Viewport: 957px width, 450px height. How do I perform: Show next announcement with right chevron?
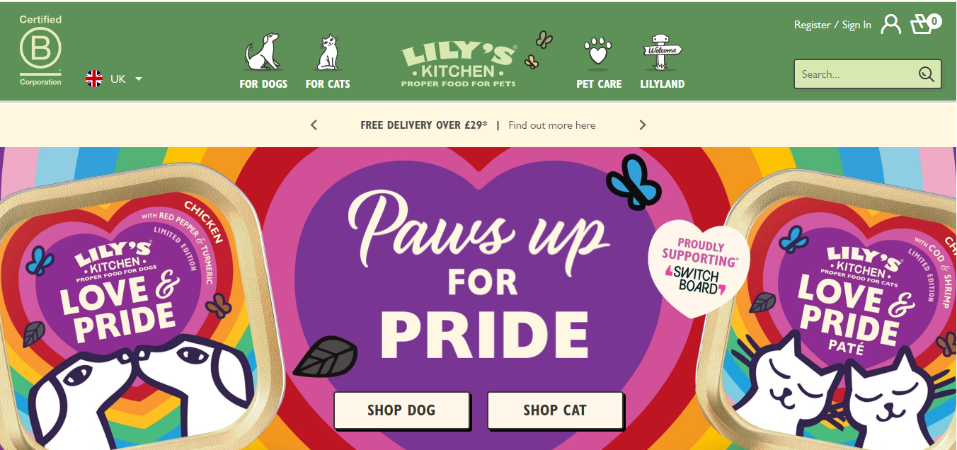coord(643,125)
